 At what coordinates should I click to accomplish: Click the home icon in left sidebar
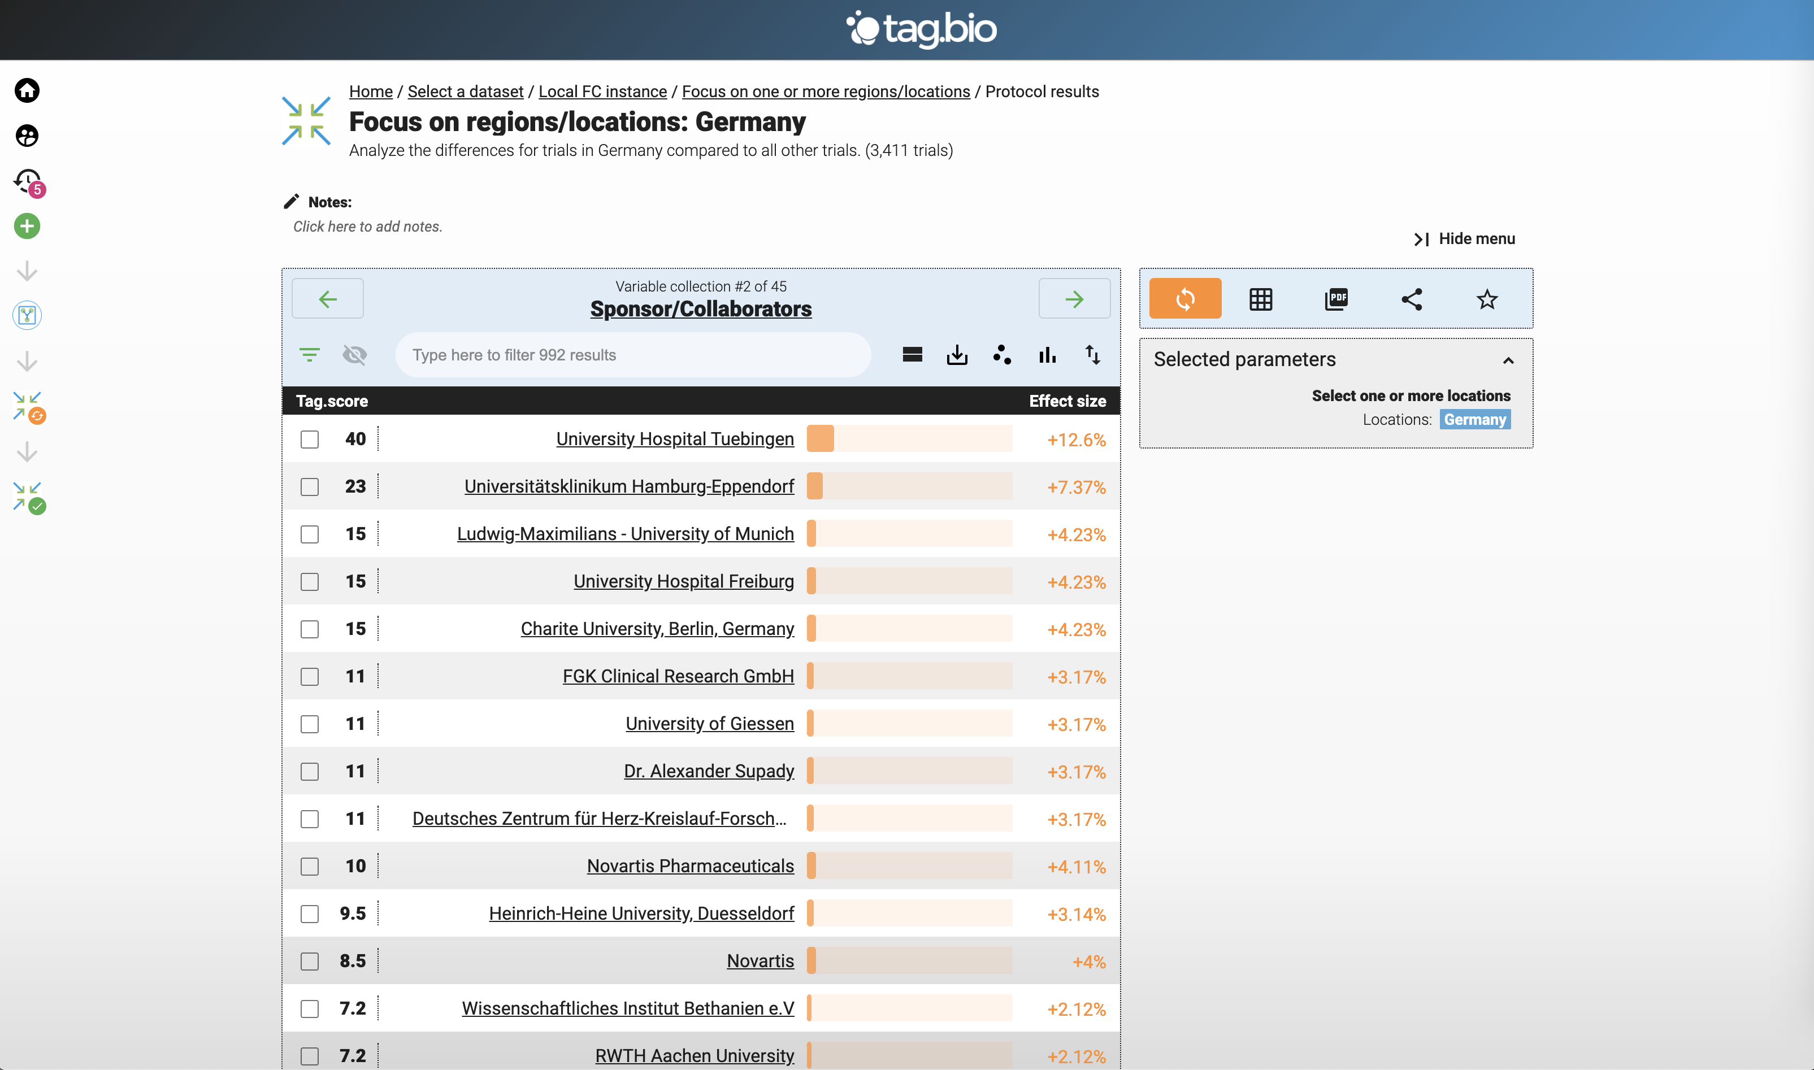[27, 90]
